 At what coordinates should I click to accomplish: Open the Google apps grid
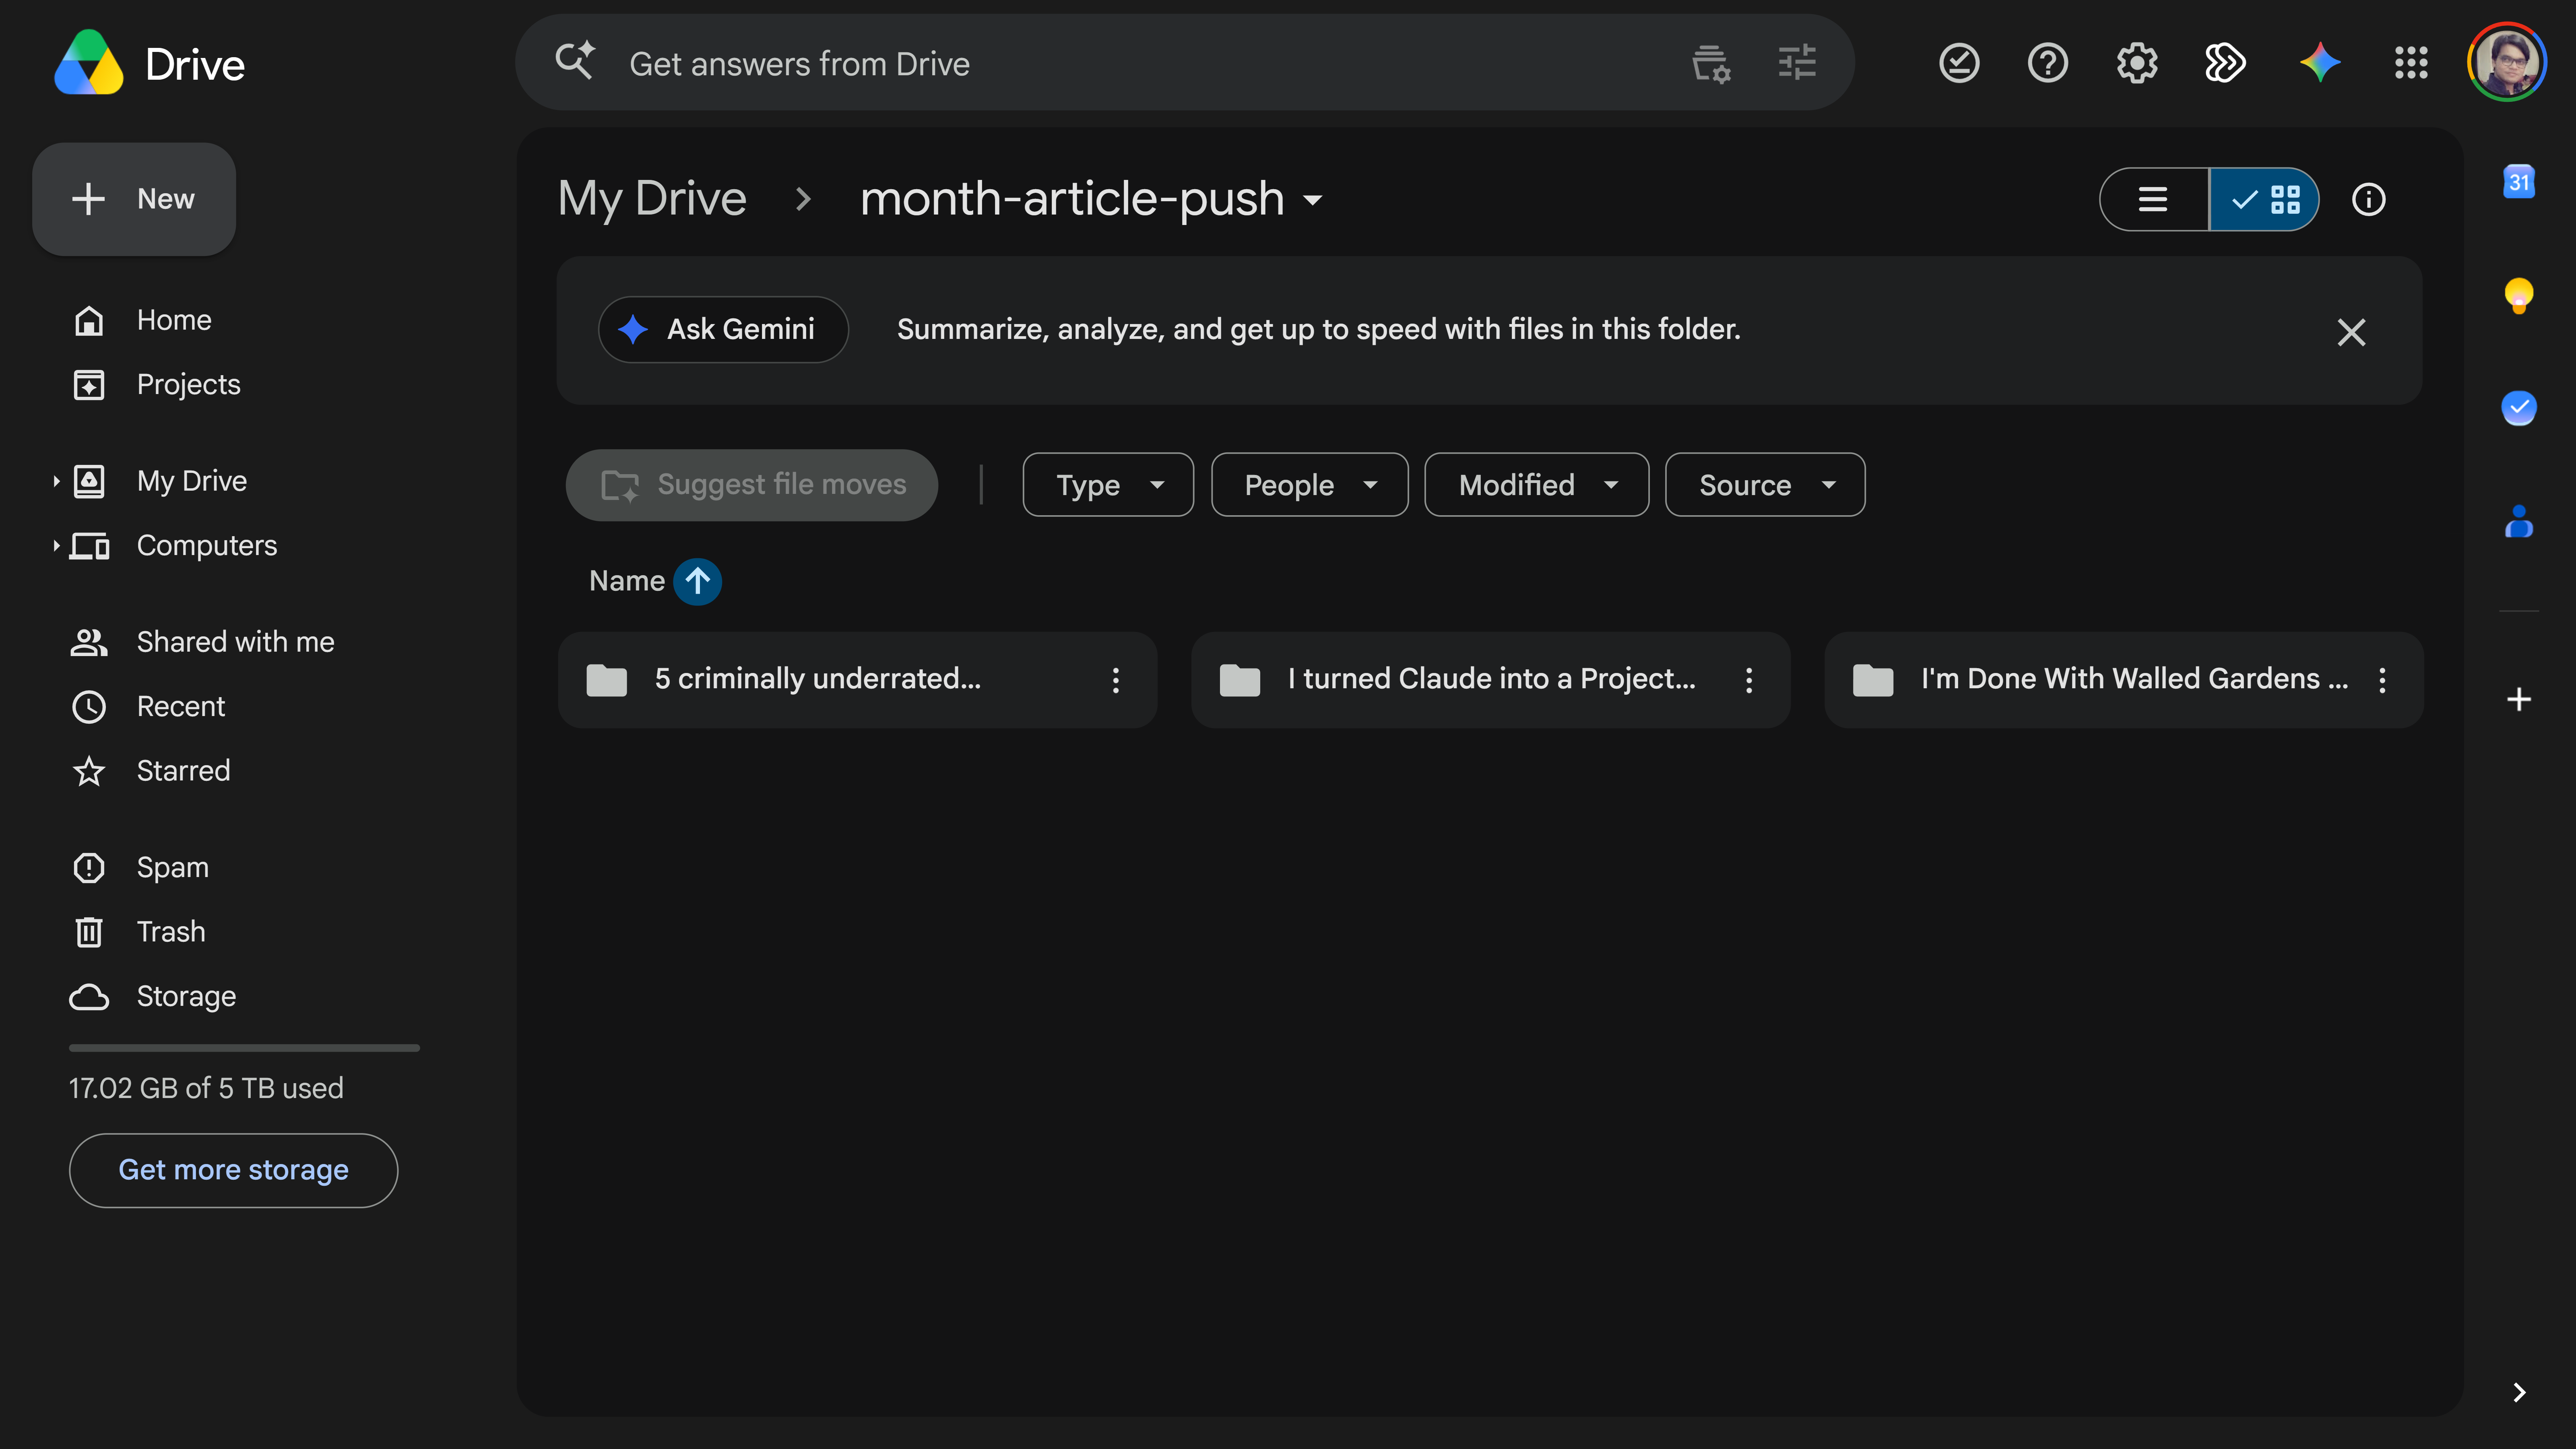tap(2411, 63)
